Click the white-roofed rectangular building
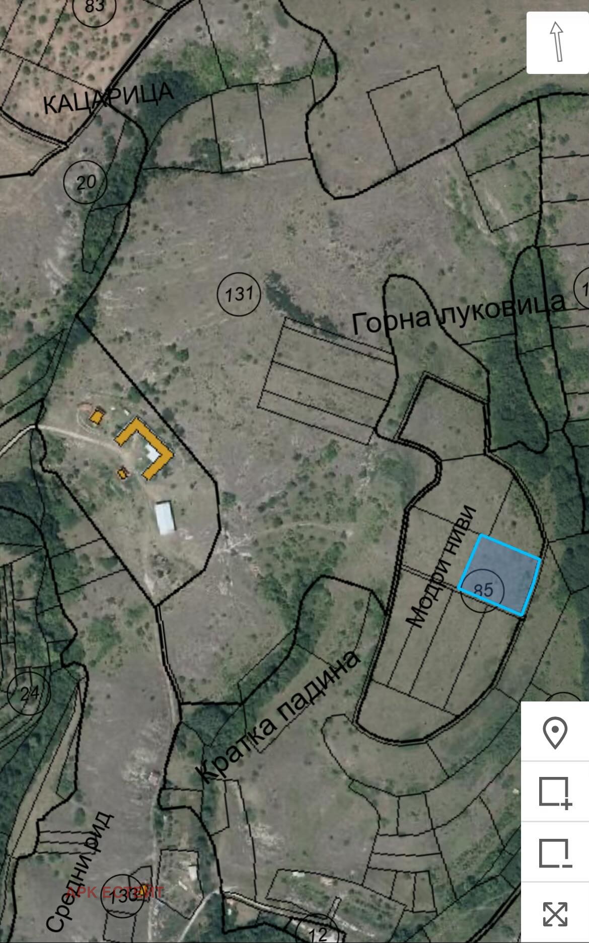This screenshot has width=589, height=943. pos(165,517)
